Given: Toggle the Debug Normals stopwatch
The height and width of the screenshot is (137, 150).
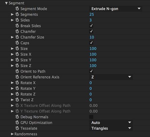Looking at the screenshot, I should [x=17, y=117].
